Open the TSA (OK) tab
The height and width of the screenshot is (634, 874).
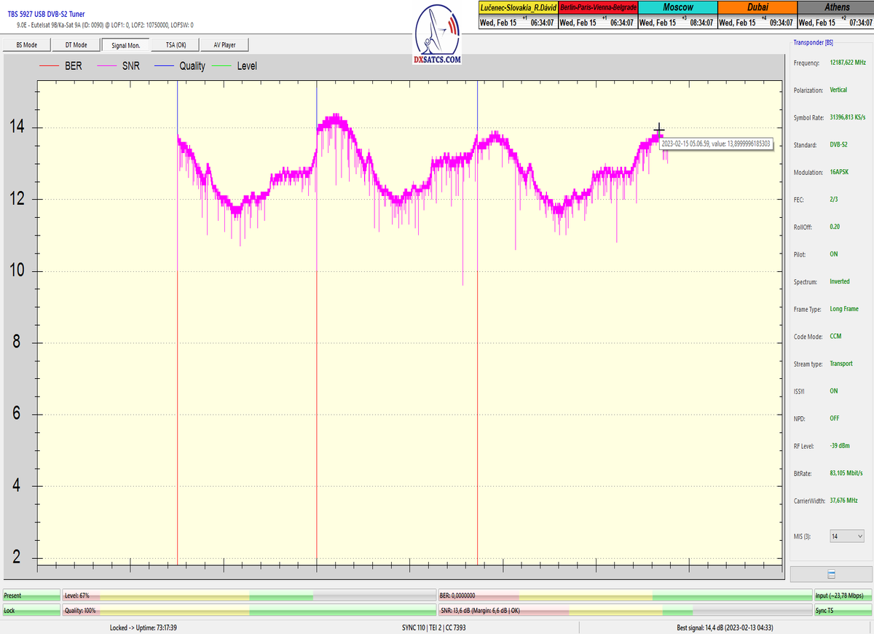click(176, 45)
